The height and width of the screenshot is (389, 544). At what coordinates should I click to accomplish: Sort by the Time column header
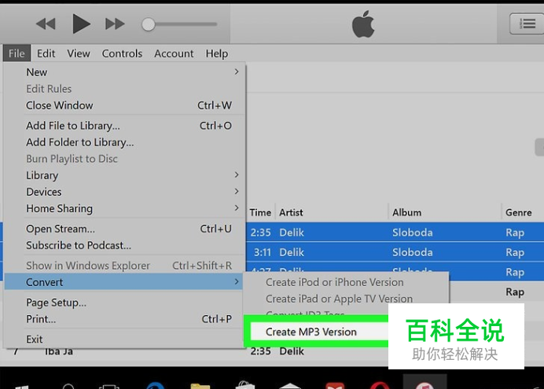260,212
